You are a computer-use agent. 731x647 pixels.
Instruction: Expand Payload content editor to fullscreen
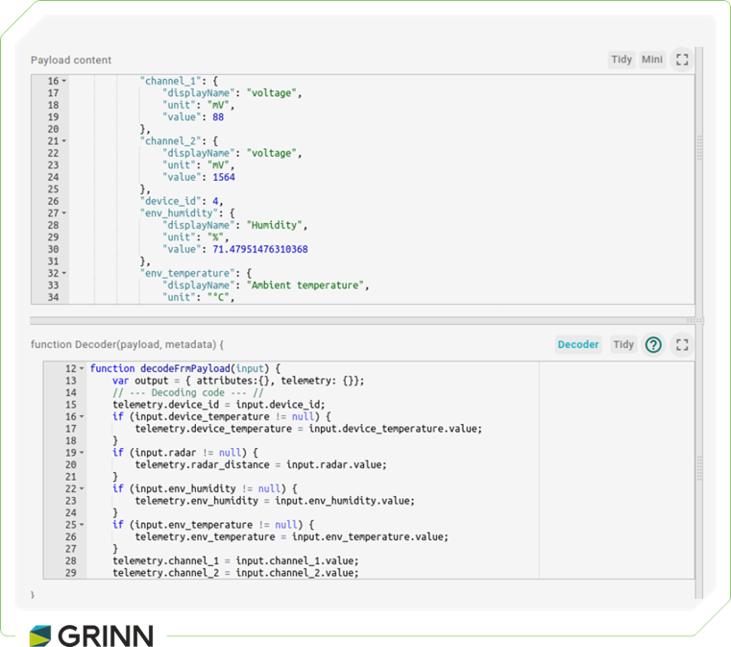point(682,60)
